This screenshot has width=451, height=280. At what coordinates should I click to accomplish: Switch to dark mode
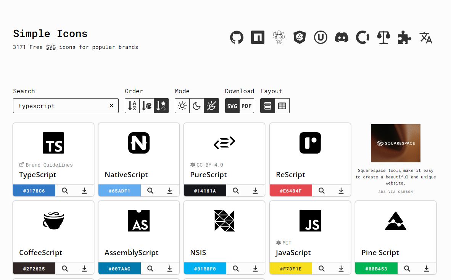coord(197,106)
